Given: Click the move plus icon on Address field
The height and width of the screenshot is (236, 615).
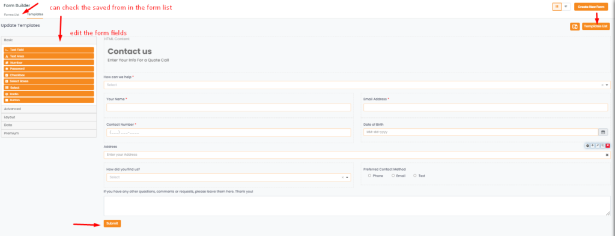Looking at the screenshot, I should 593,146.
